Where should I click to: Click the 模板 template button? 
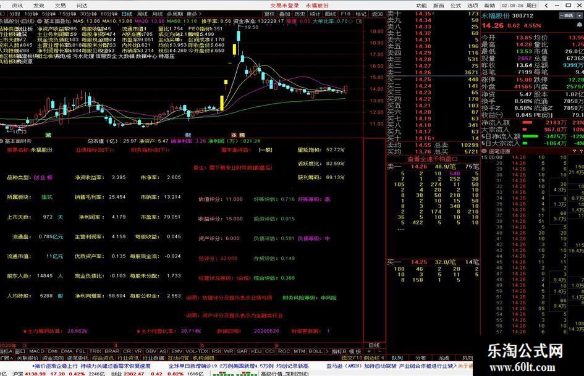tap(355, 351)
